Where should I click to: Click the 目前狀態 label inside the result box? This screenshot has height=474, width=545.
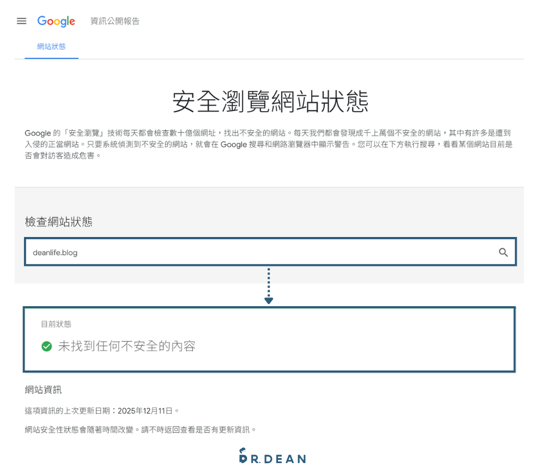coord(53,324)
